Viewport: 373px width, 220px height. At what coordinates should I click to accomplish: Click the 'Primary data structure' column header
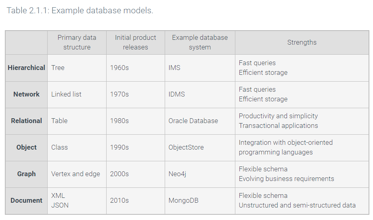tap(77, 42)
